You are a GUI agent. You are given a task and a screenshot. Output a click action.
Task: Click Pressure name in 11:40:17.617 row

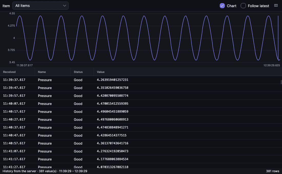[x=45, y=112]
